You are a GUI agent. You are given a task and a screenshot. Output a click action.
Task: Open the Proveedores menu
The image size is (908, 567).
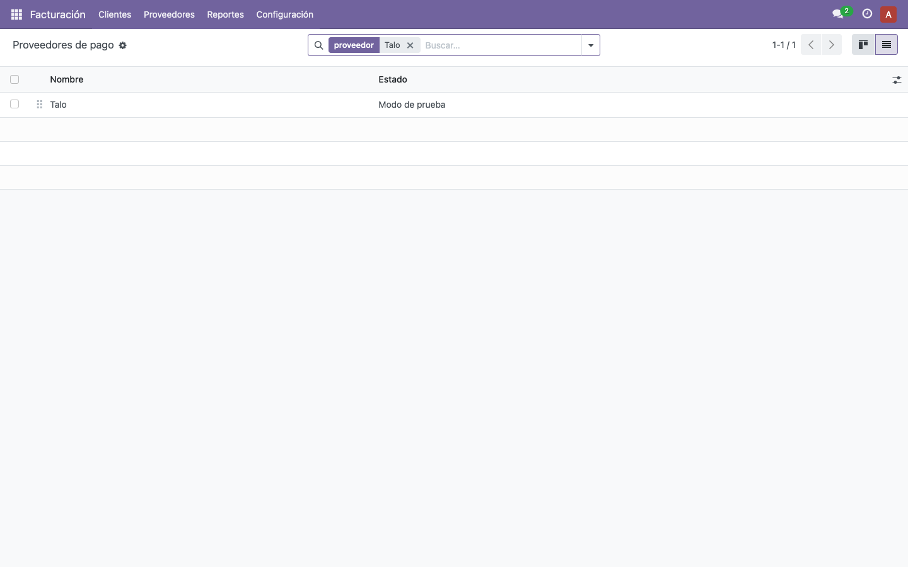tap(169, 14)
